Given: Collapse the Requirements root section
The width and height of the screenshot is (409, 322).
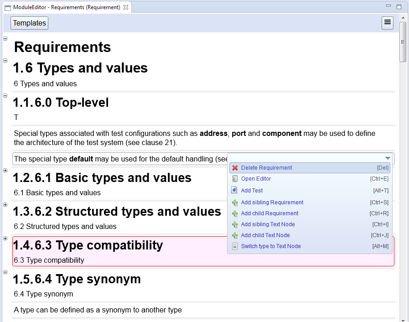Looking at the screenshot, I should (5, 39).
